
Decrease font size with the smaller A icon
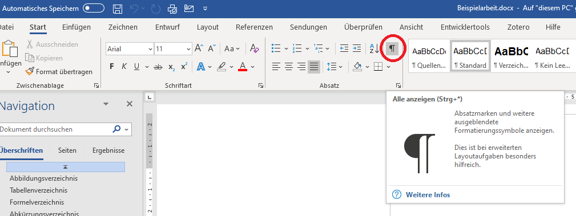click(212, 48)
